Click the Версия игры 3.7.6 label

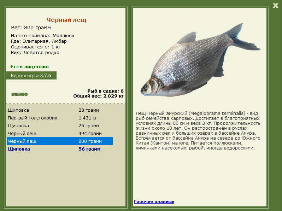tap(31, 76)
